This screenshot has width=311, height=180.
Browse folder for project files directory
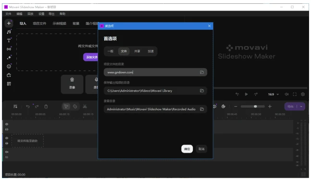(202, 72)
